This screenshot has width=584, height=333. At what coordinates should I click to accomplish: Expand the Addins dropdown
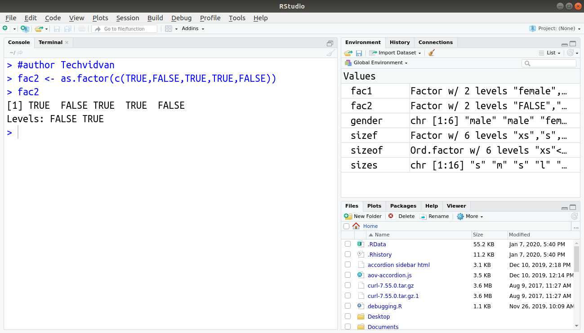point(192,28)
